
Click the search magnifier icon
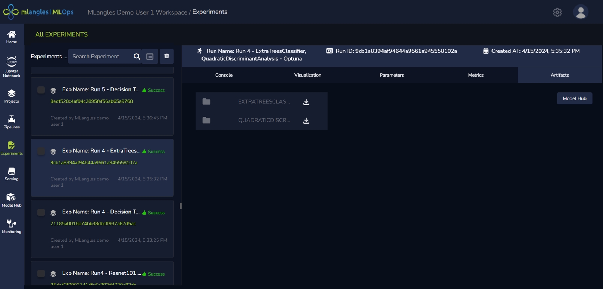pos(137,57)
